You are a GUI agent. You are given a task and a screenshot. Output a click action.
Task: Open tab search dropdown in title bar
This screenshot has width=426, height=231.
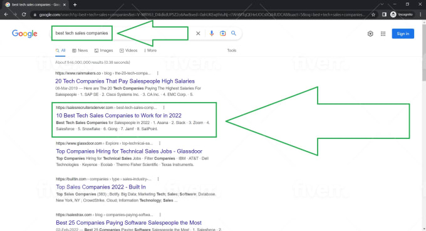click(382, 4)
